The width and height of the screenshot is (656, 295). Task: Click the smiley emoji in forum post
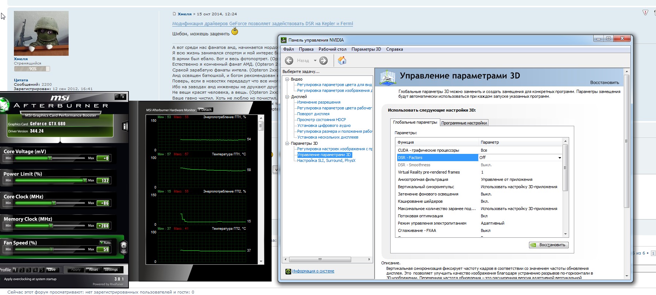[x=235, y=32]
